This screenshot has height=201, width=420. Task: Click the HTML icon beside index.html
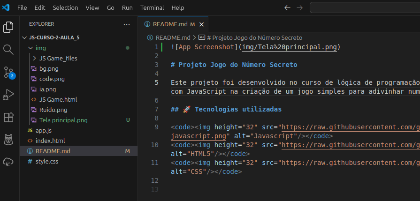tap(30, 141)
